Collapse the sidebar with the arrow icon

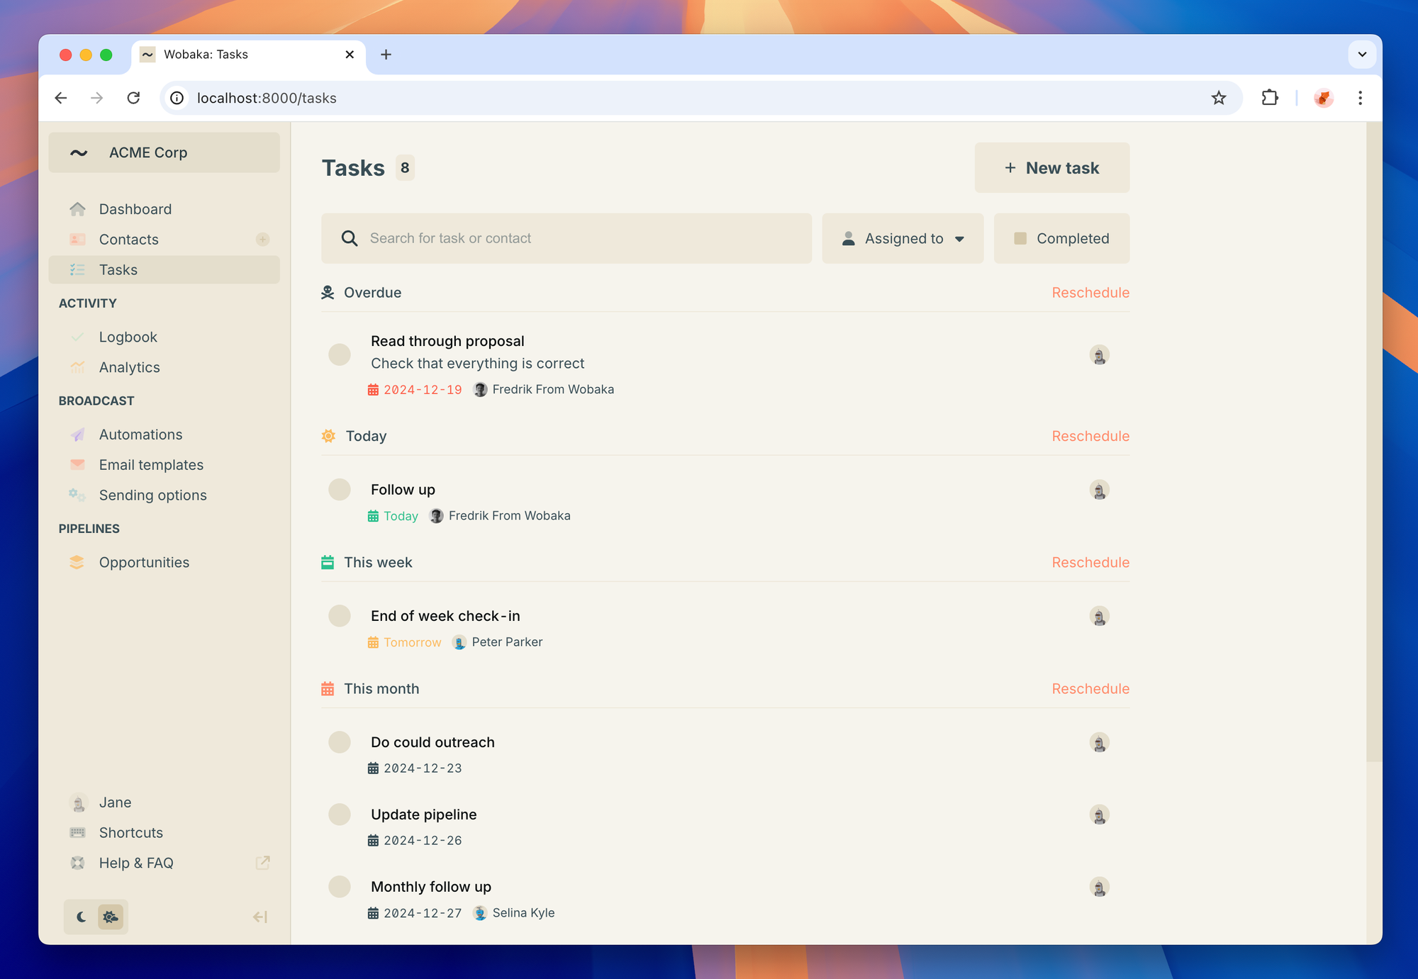coord(260,917)
